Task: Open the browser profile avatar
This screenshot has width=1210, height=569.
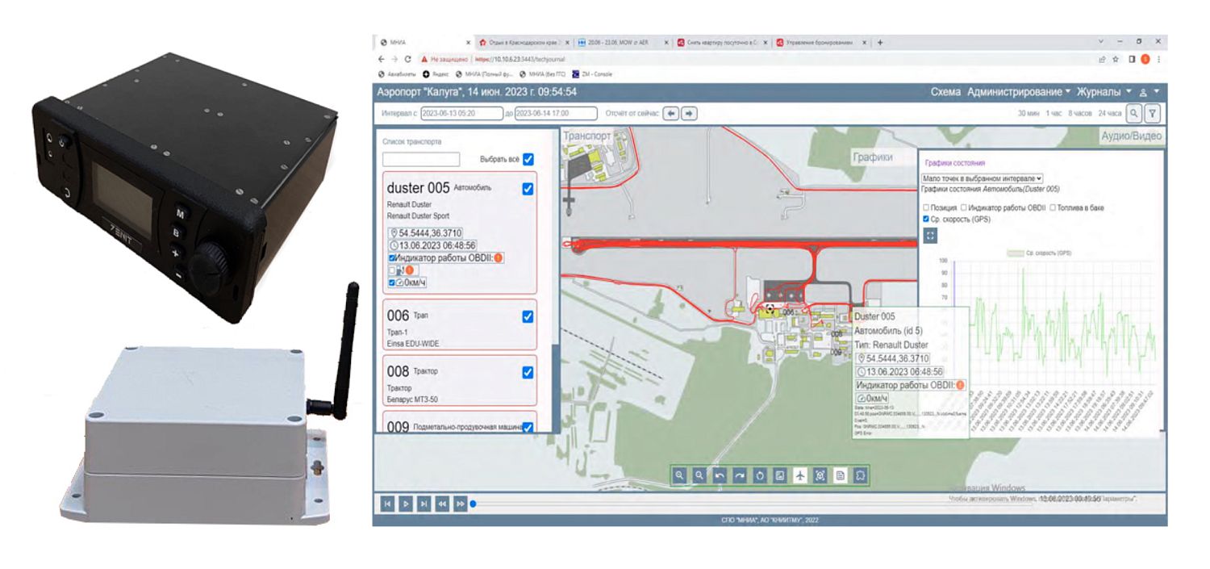Action: coord(1145,59)
